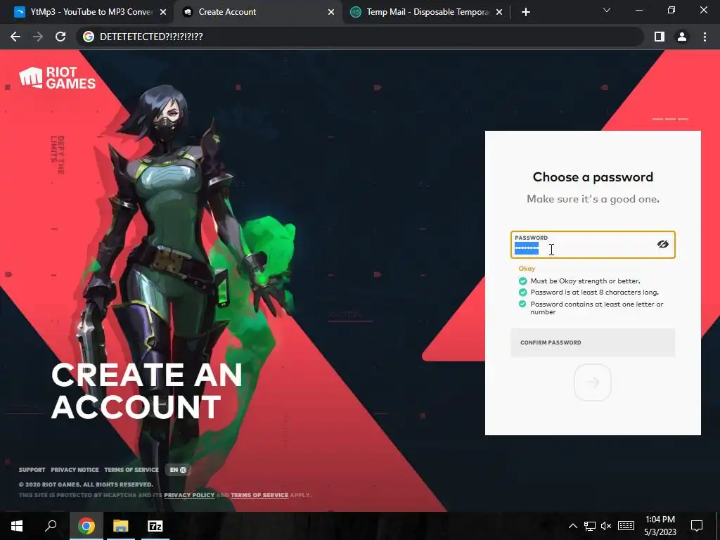Open 7-Zip from taskbar

pos(155,526)
